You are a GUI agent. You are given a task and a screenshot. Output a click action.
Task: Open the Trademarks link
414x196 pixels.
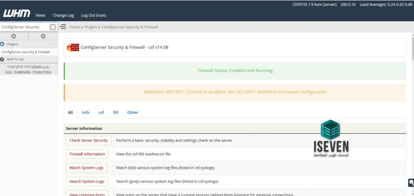[x=23, y=72]
